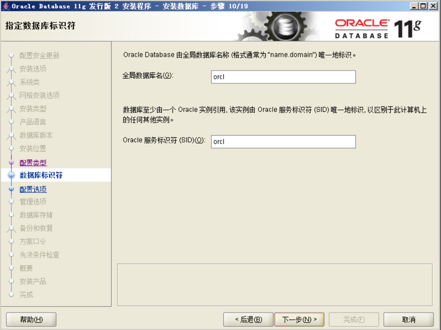This screenshot has width=441, height=330.
Task: Click the 数据库存储 step
Action: click(x=36, y=215)
